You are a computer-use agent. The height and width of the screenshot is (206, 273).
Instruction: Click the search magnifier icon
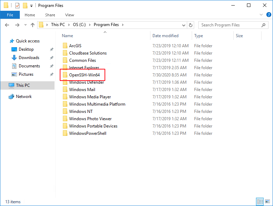click(264, 25)
